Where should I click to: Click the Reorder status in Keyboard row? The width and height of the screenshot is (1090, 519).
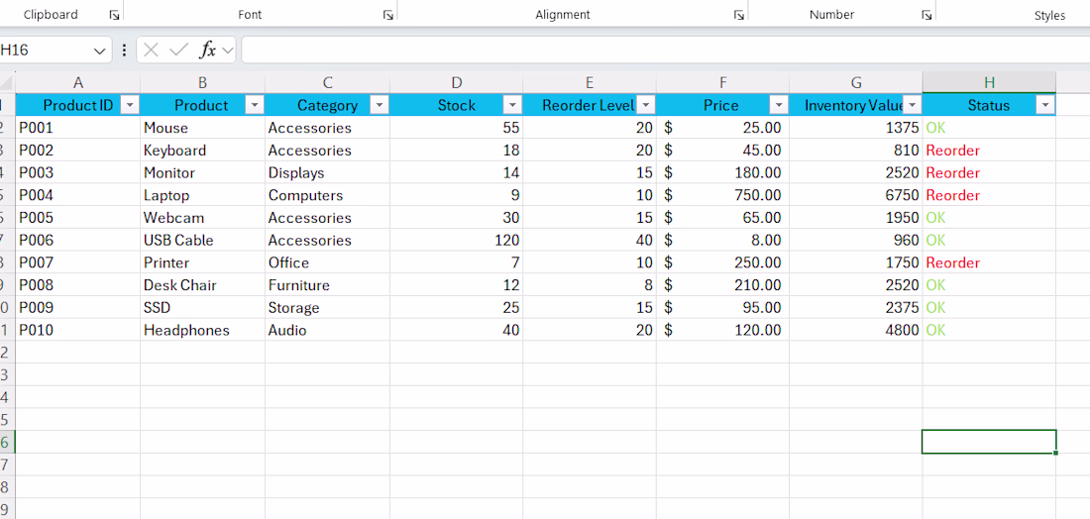(989, 151)
